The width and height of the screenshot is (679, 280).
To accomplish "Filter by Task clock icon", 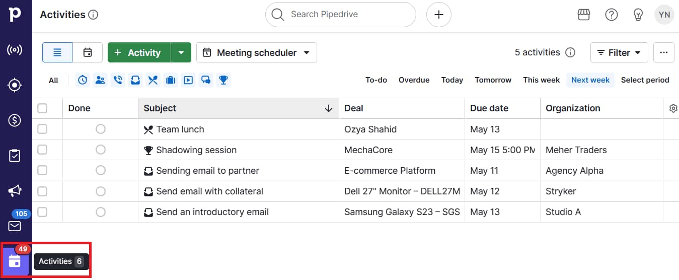I will click(x=83, y=80).
